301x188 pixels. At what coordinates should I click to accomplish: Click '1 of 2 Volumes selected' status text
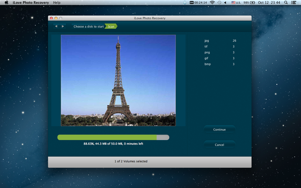[x=131, y=161]
